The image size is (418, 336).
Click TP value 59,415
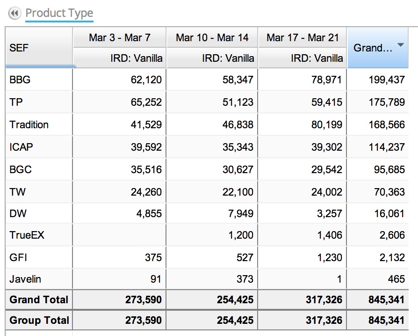(x=326, y=102)
